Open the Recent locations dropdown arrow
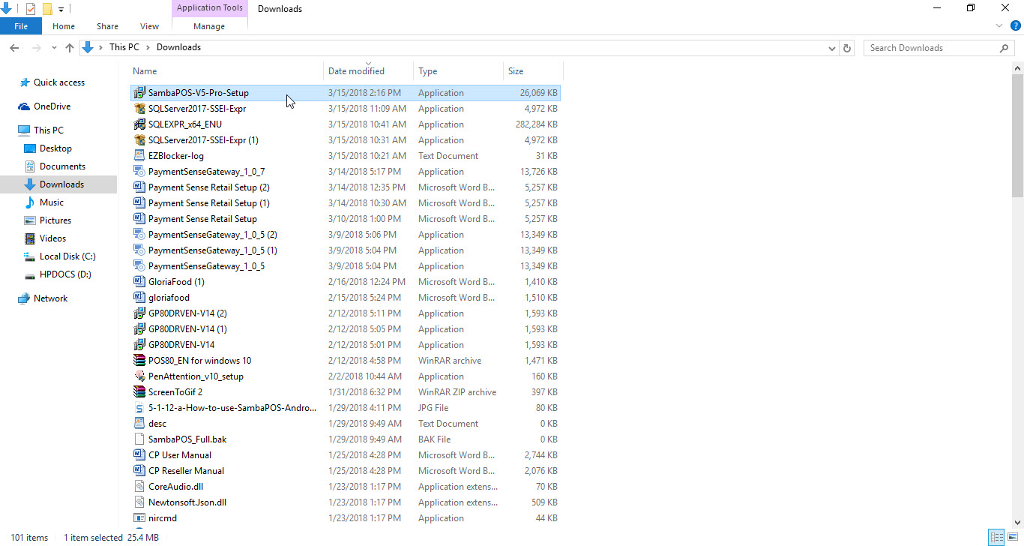This screenshot has height=546, width=1024. point(54,47)
